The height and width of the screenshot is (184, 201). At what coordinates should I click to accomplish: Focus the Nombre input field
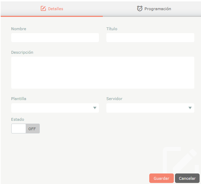pos(55,38)
